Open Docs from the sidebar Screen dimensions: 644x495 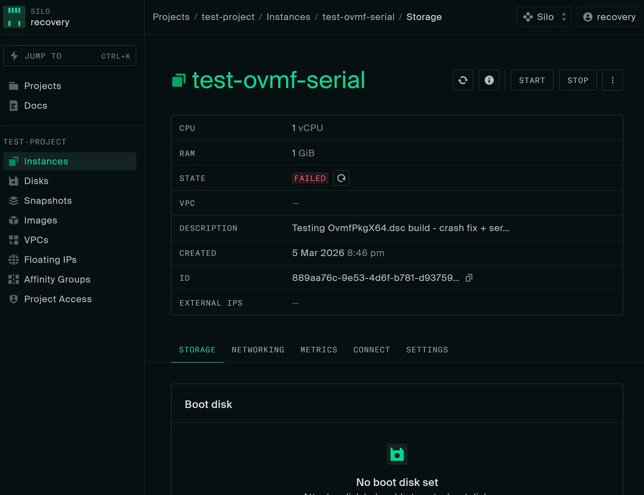tap(35, 106)
